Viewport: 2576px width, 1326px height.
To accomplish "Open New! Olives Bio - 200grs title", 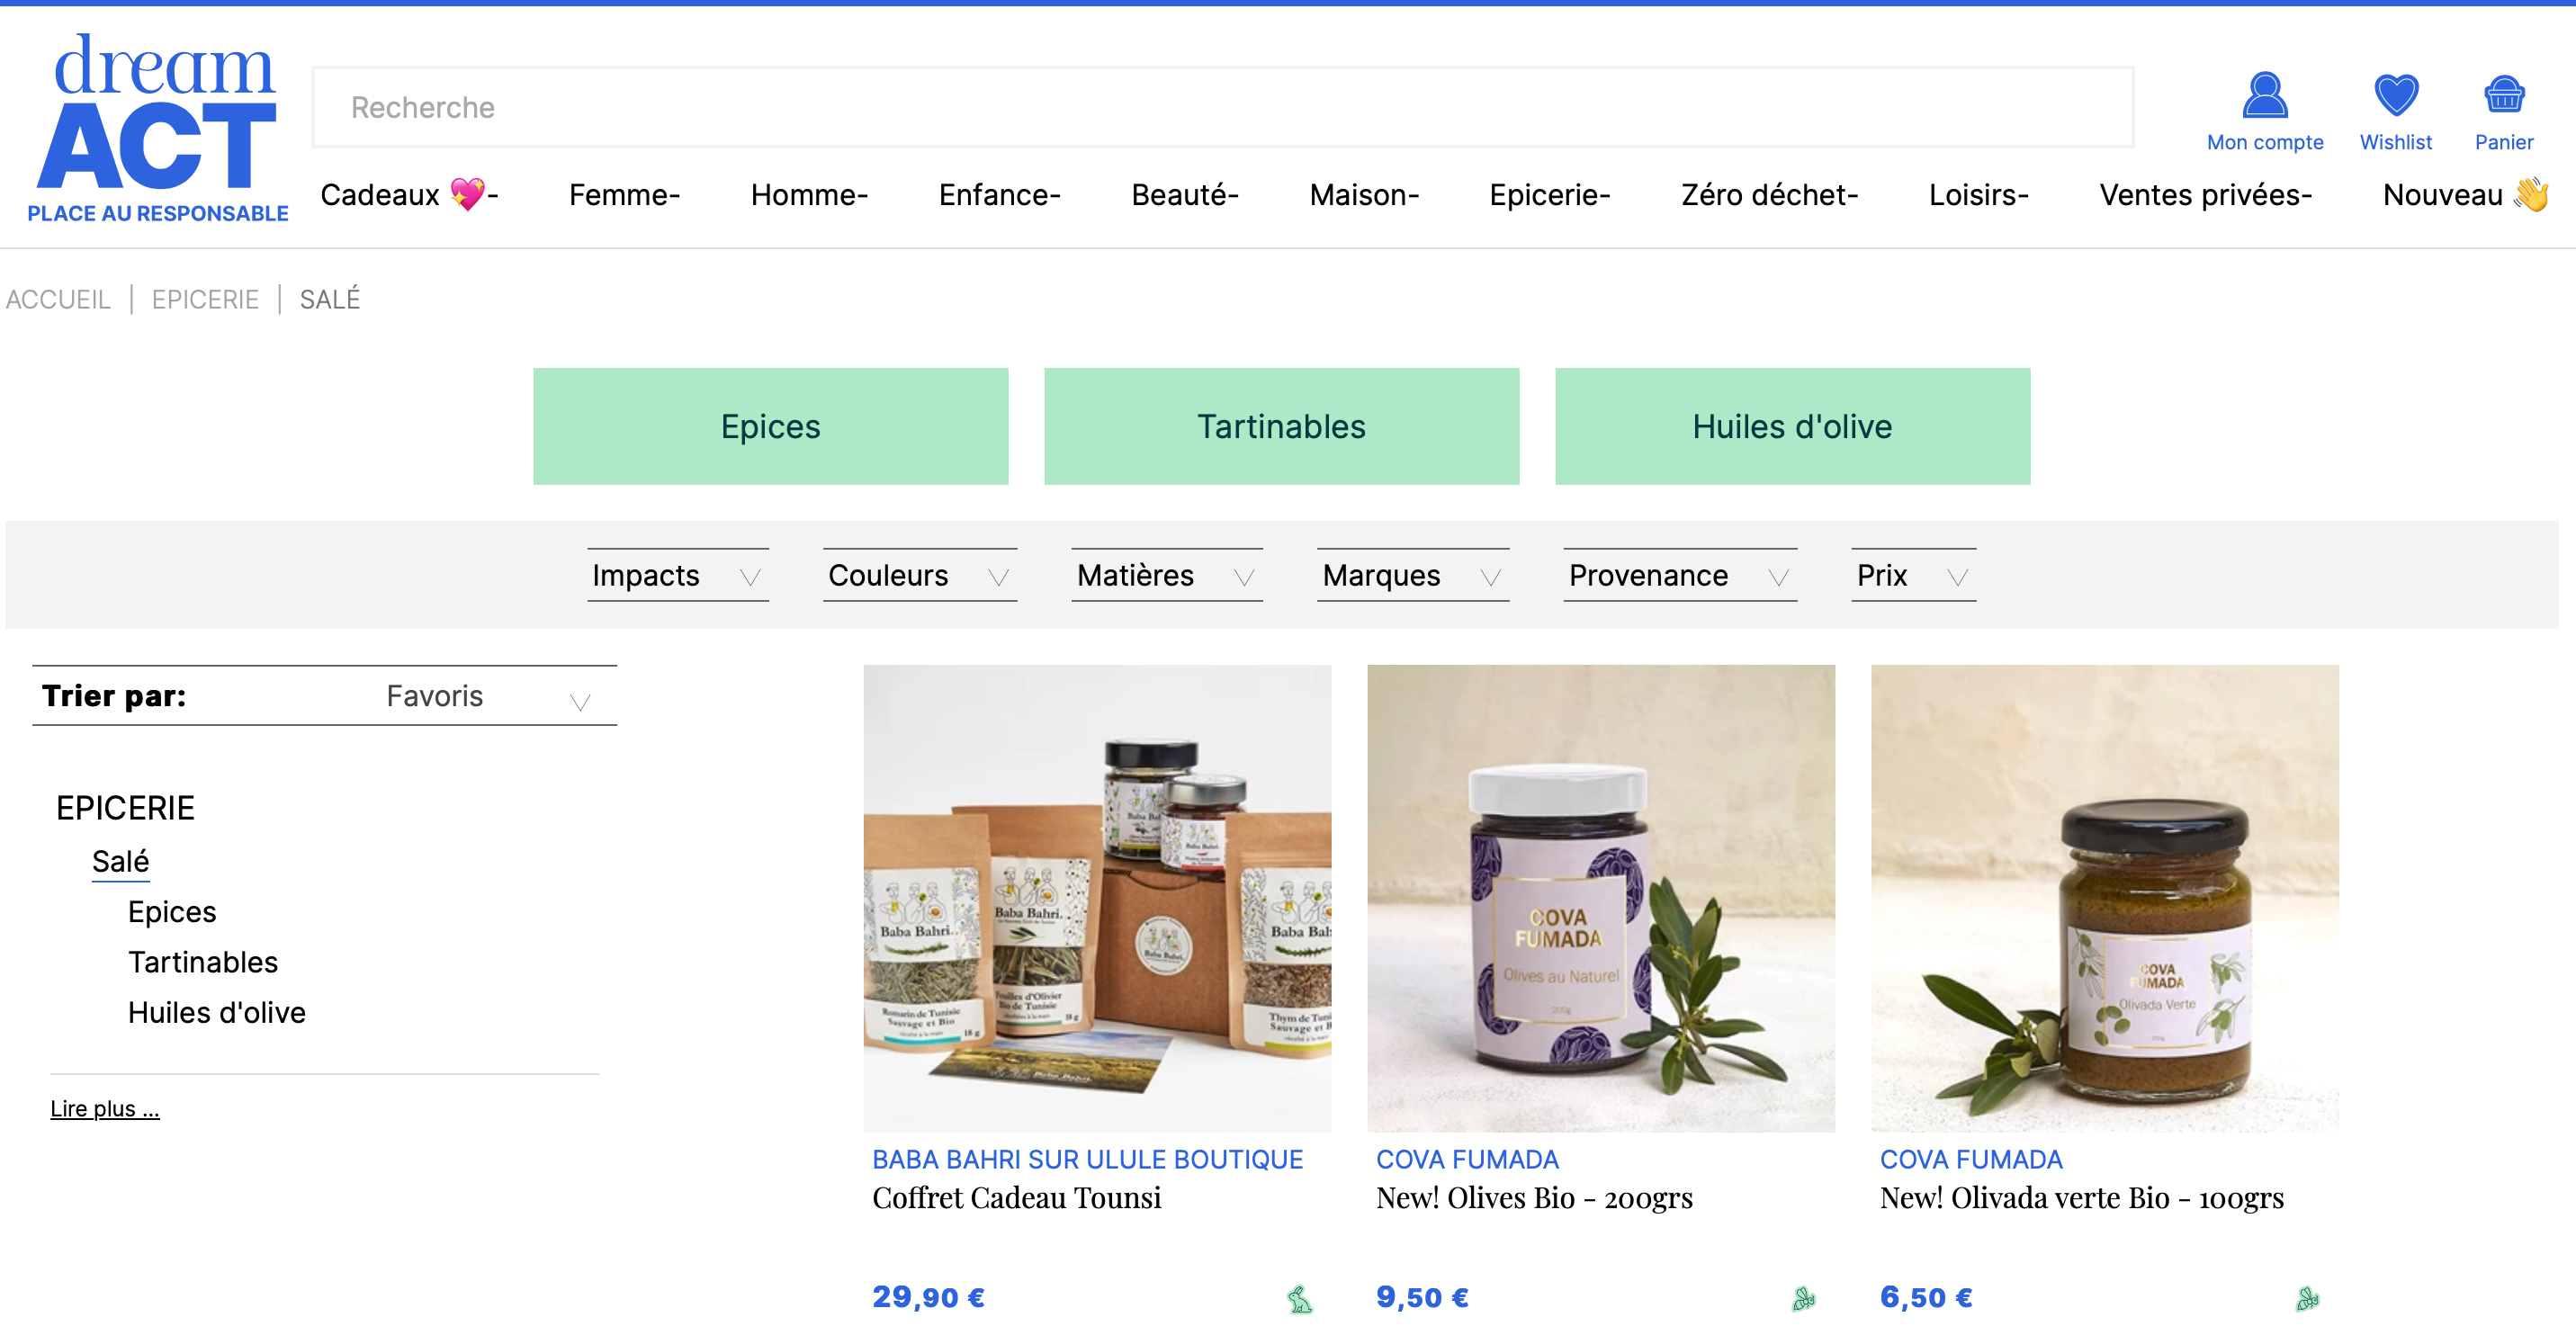I will point(1534,1198).
